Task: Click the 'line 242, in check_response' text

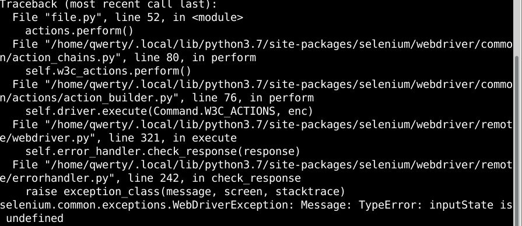Action: point(215,178)
